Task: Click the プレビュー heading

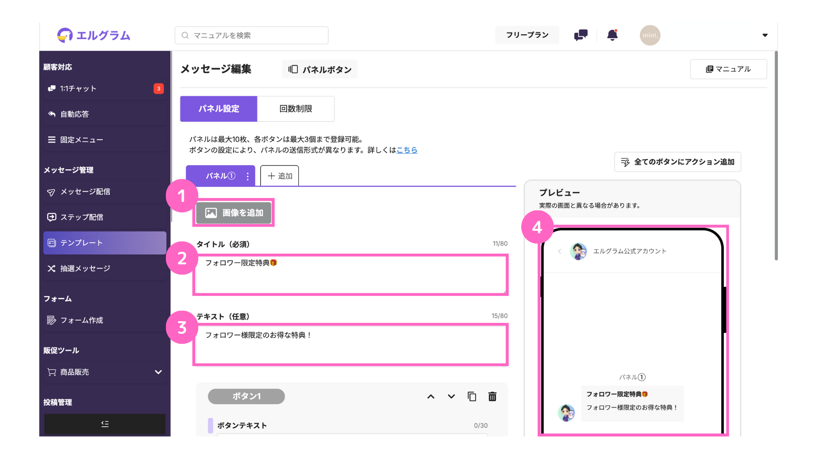Action: 560,193
